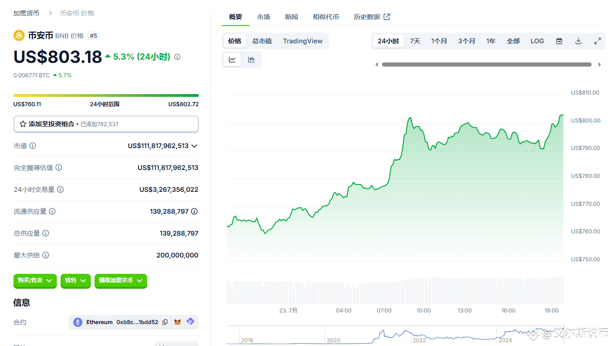Click US$803.18 price text

(x=58, y=57)
